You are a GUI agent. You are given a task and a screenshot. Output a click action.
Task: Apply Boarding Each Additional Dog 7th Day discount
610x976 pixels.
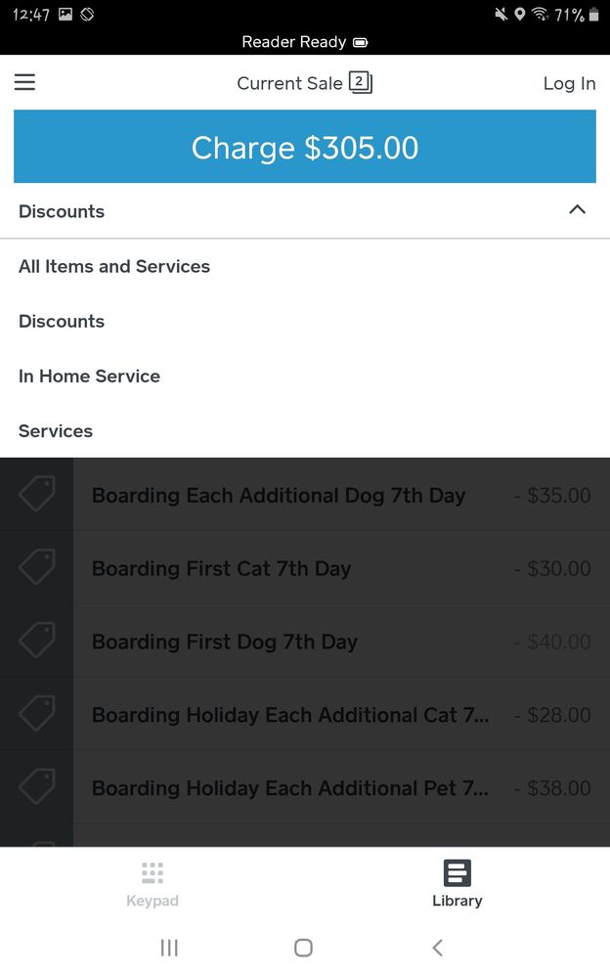pos(279,496)
